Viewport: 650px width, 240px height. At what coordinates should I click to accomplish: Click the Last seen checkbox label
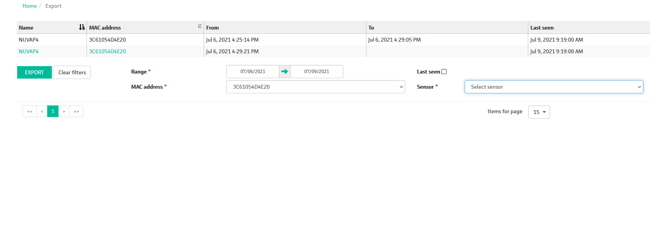[x=428, y=72]
